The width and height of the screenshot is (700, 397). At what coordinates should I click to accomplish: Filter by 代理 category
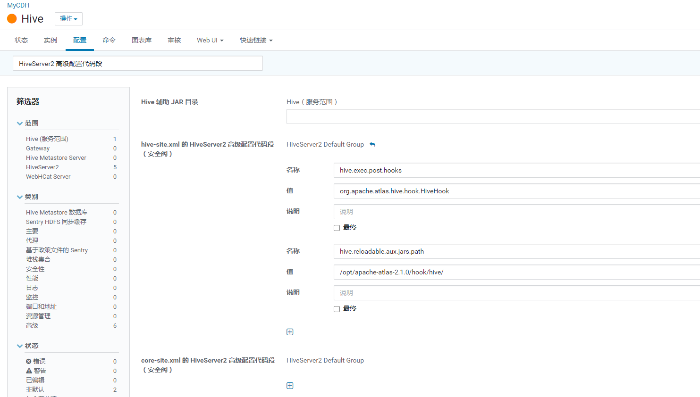click(32, 240)
